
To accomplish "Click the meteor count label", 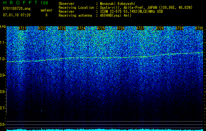I will (47, 10).
